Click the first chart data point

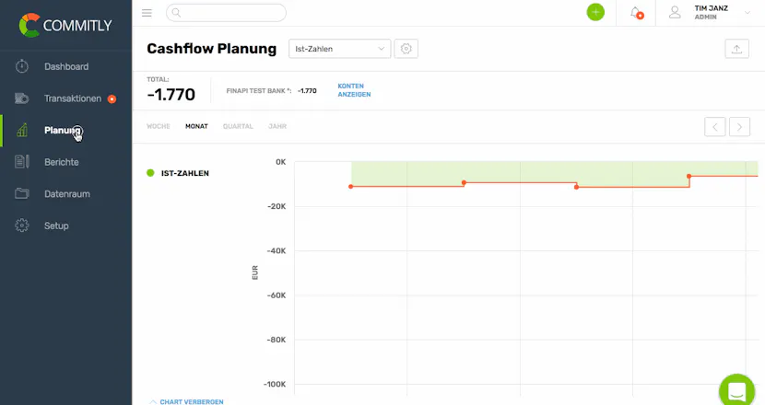351,187
